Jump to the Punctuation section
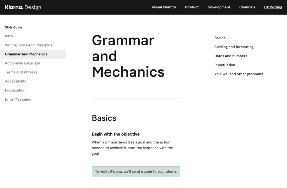The width and height of the screenshot is (287, 188). tap(224, 65)
